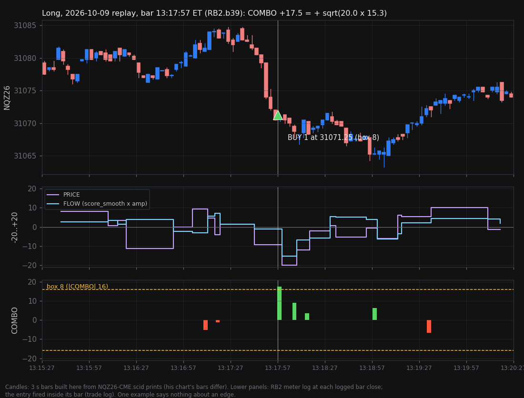Viewport: 524px width, 398px height.
Task: Click the 13:15:27 time axis label
Action: click(x=42, y=368)
